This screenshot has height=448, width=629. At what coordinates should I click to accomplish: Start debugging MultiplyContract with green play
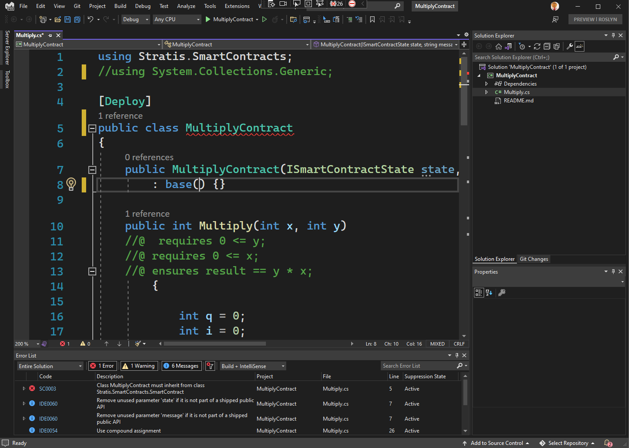(x=208, y=19)
